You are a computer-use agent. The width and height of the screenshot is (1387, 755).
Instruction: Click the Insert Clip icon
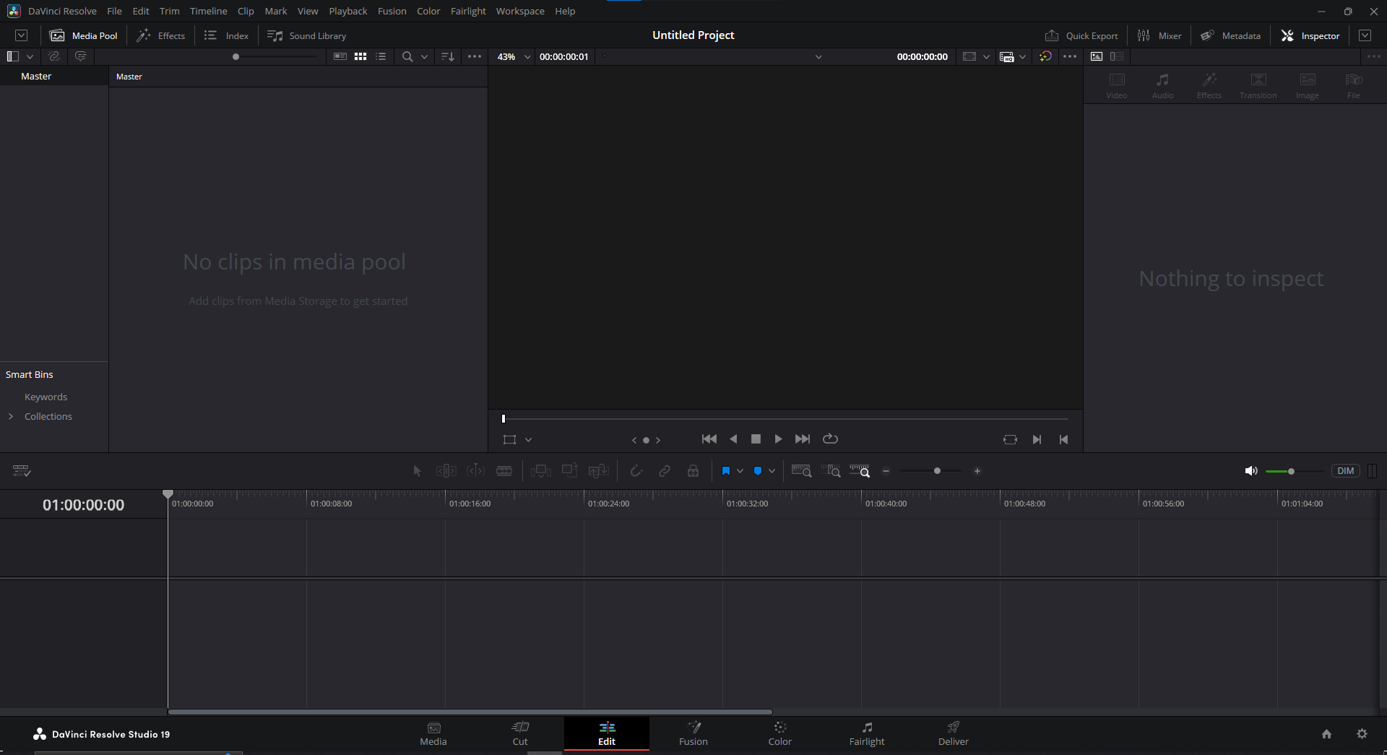[x=541, y=471]
